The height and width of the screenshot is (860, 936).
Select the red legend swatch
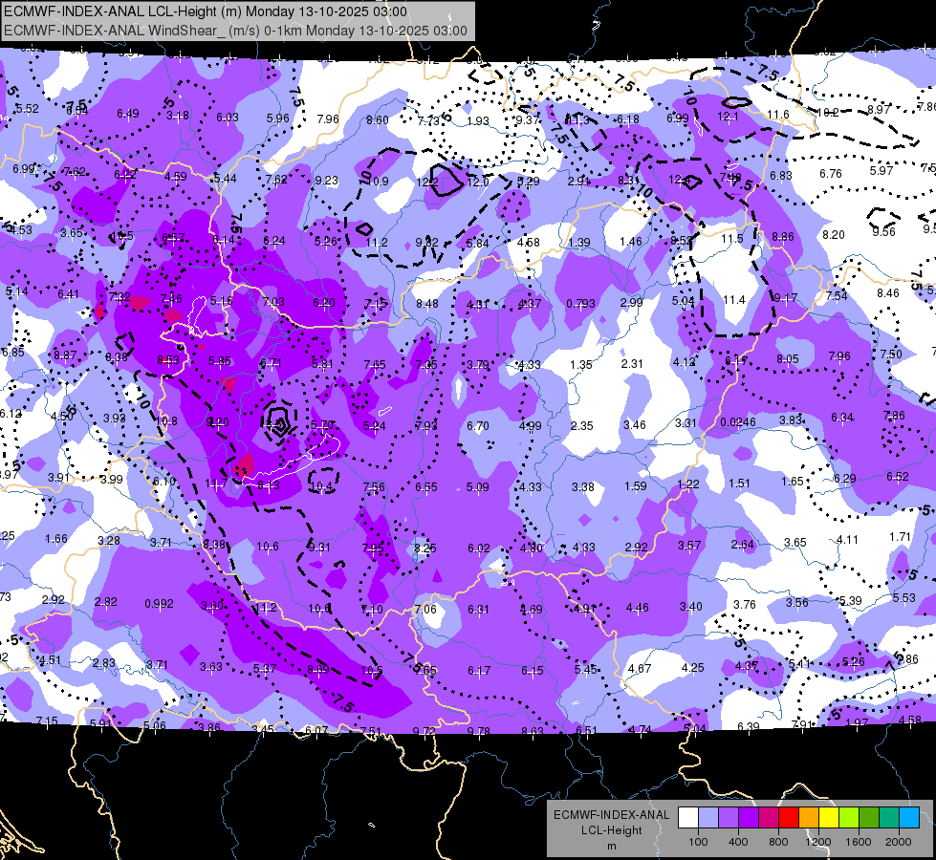pos(789,818)
